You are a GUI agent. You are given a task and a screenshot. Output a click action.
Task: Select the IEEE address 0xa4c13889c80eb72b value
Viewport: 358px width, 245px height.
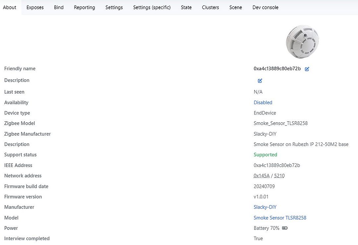(x=277, y=165)
